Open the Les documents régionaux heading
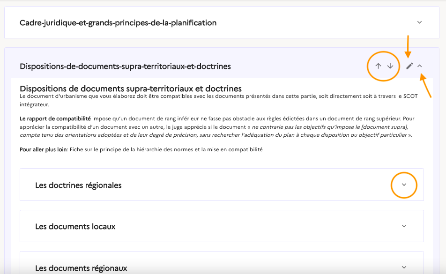446x274 pixels. [x=81, y=268]
